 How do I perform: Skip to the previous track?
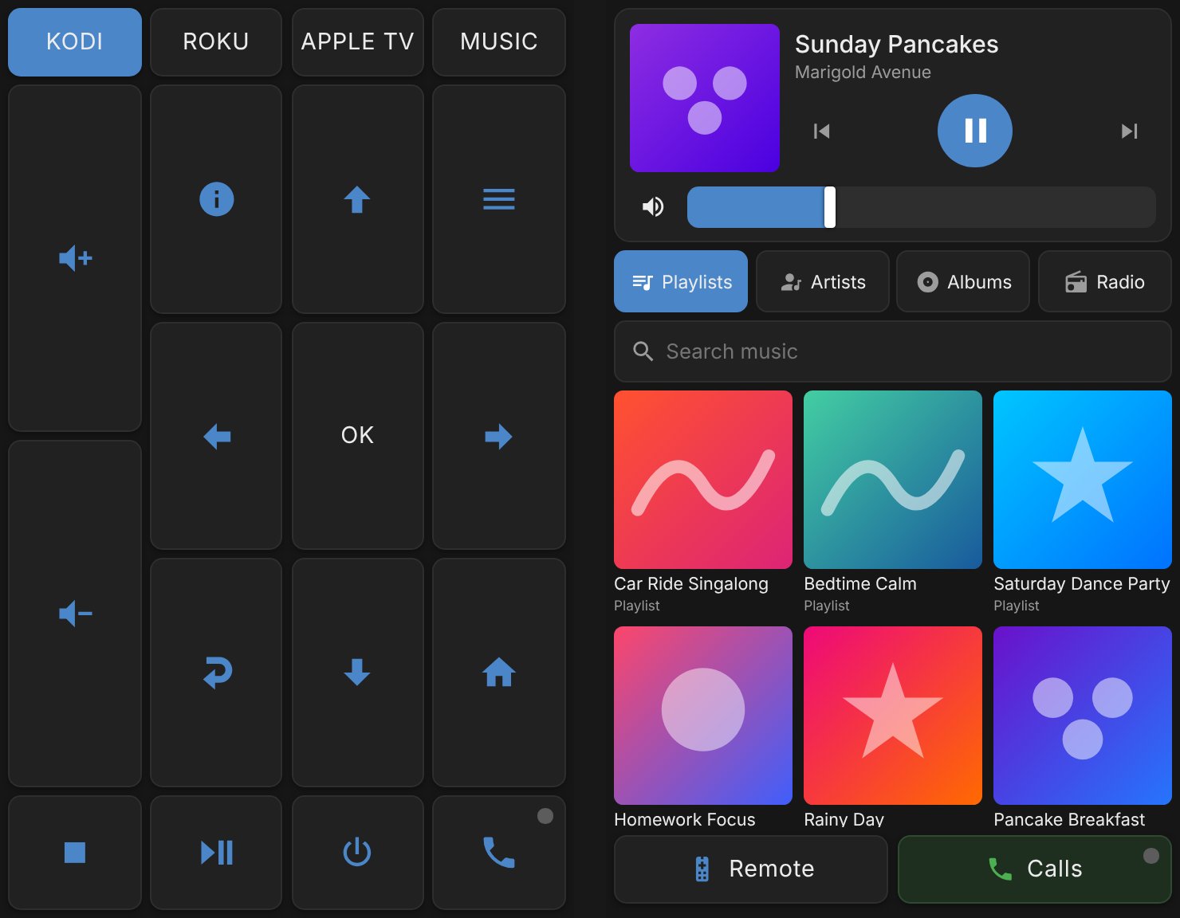[x=821, y=131]
